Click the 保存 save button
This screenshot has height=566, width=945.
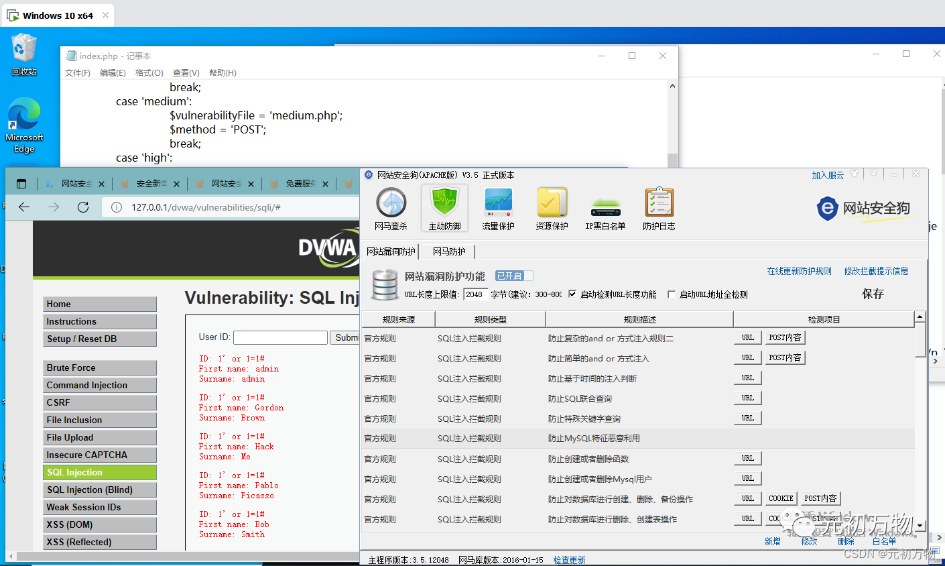873,294
